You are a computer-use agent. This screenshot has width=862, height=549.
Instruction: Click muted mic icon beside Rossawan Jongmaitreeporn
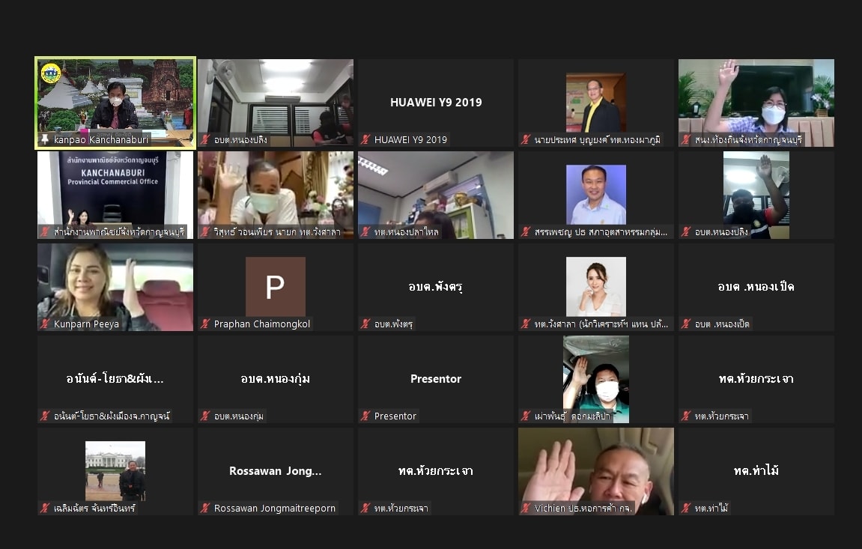click(205, 509)
